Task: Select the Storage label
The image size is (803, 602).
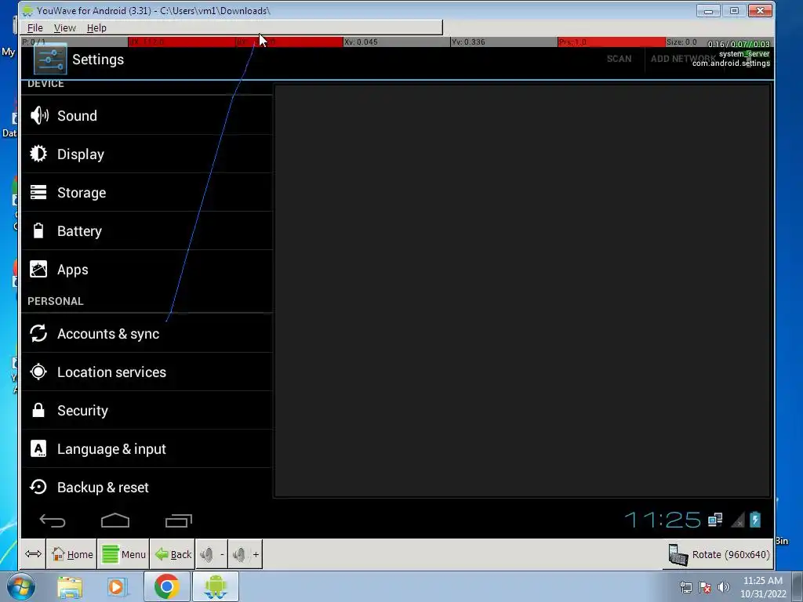Action: point(82,193)
